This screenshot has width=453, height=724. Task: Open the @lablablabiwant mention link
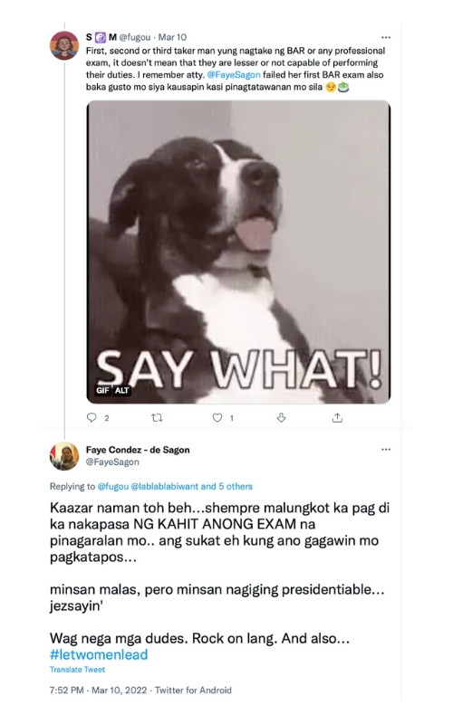coord(165,486)
